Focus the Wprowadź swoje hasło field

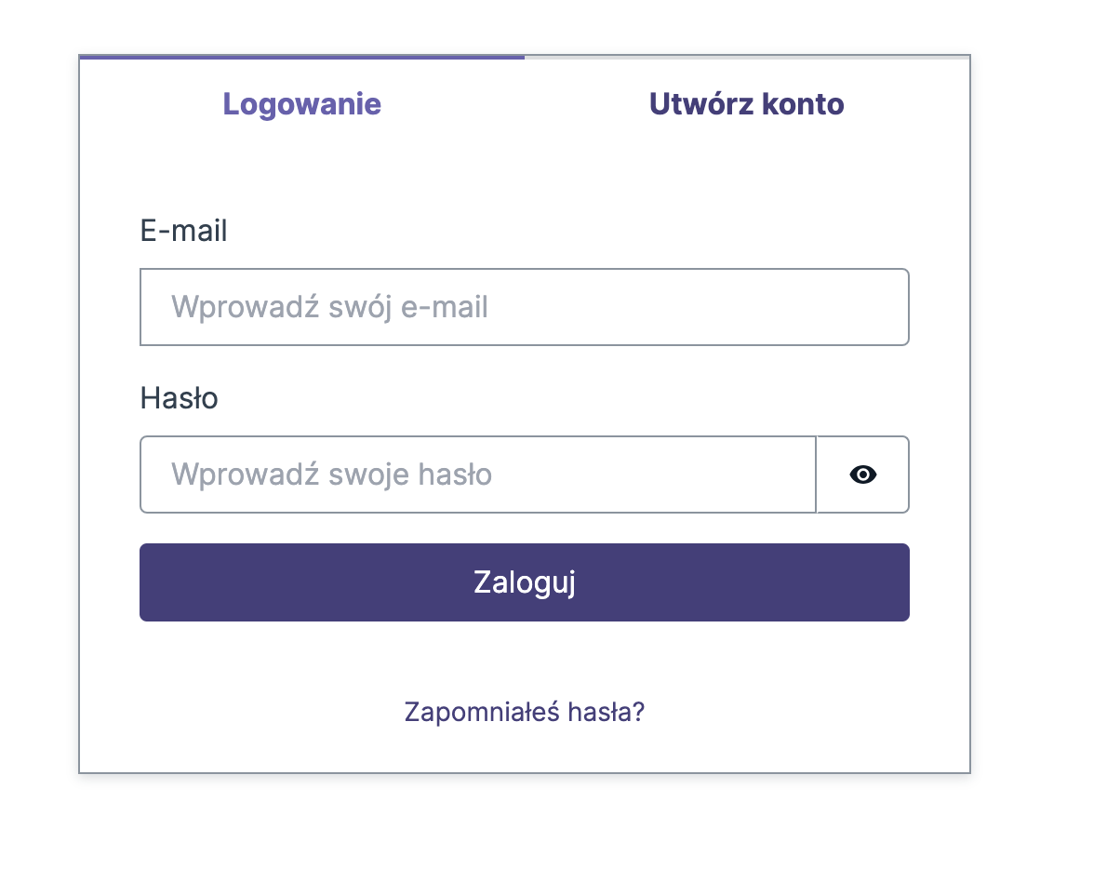(x=478, y=474)
